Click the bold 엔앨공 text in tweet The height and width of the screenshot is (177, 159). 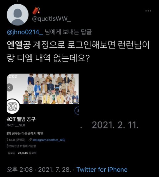click(x=19, y=45)
